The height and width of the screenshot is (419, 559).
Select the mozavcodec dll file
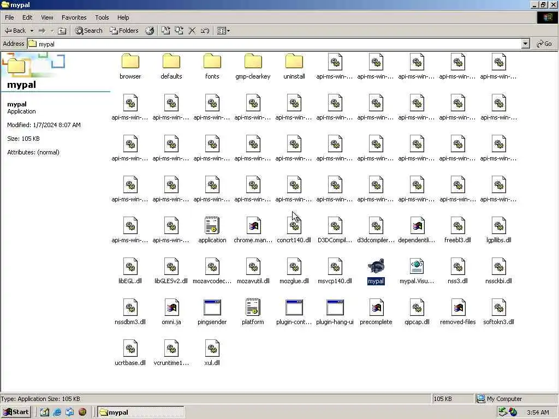coord(212,271)
